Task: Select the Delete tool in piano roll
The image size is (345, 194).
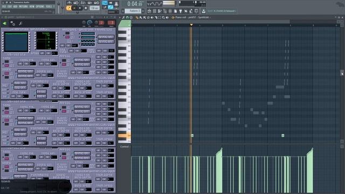Action: (x=148, y=17)
